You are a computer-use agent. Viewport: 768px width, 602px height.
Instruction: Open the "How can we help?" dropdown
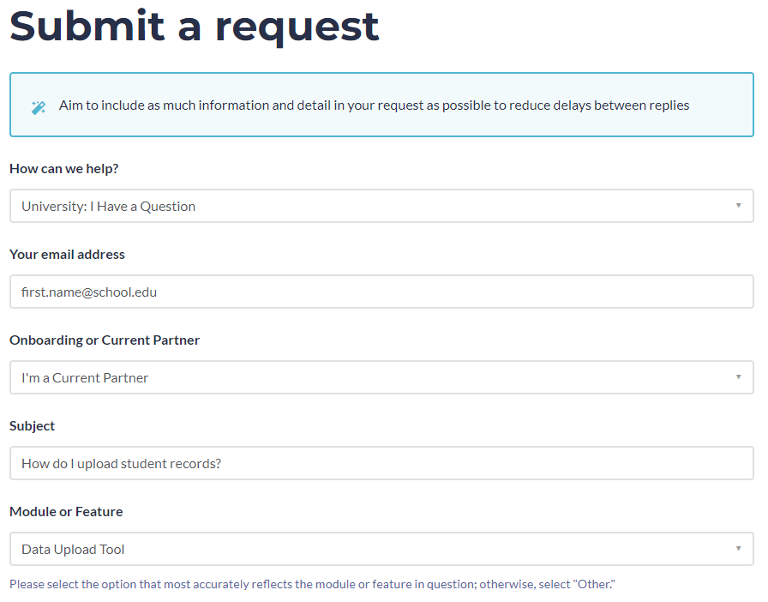tap(381, 206)
